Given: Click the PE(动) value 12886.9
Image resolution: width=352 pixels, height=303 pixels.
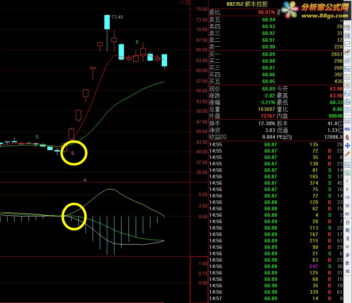Looking at the screenshot, I should click(333, 137).
